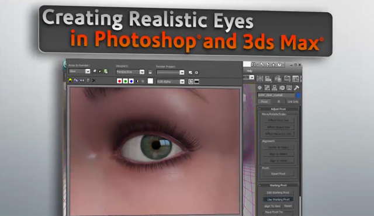Image resolution: width=374 pixels, height=216 pixels.
Task: Switch to the Create command panel tab
Action: click(259, 88)
